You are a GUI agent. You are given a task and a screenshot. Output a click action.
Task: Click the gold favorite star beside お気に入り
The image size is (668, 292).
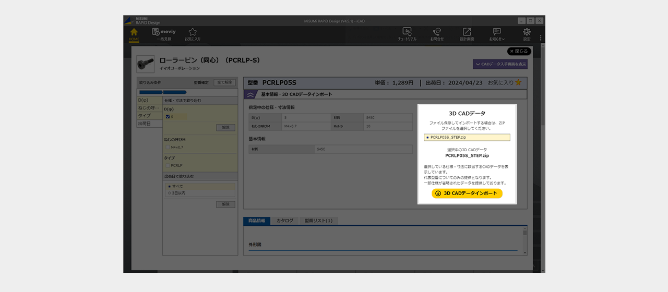tap(518, 82)
